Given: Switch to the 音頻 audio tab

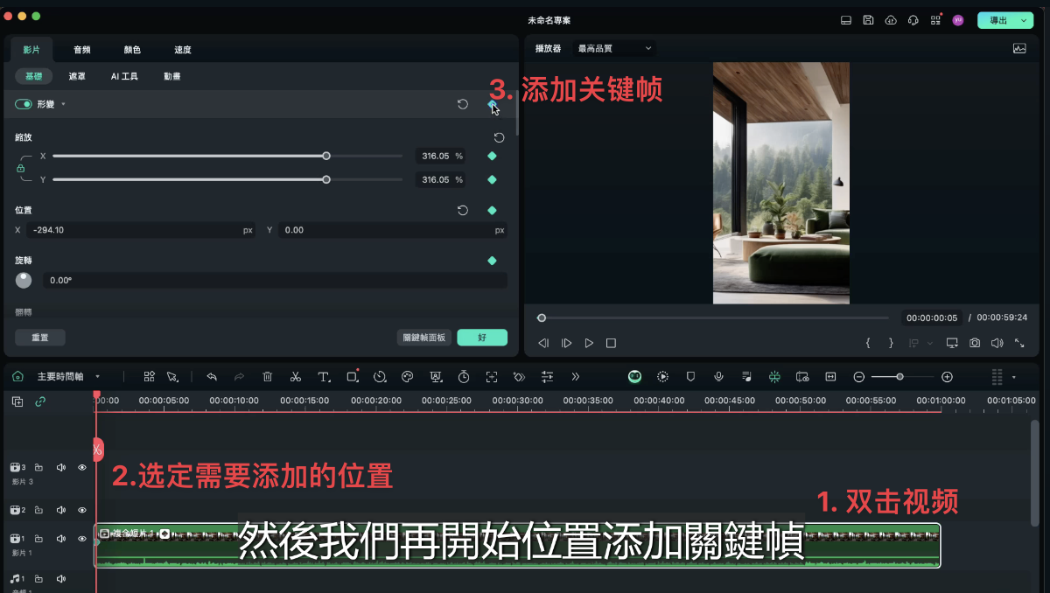Looking at the screenshot, I should tap(81, 50).
